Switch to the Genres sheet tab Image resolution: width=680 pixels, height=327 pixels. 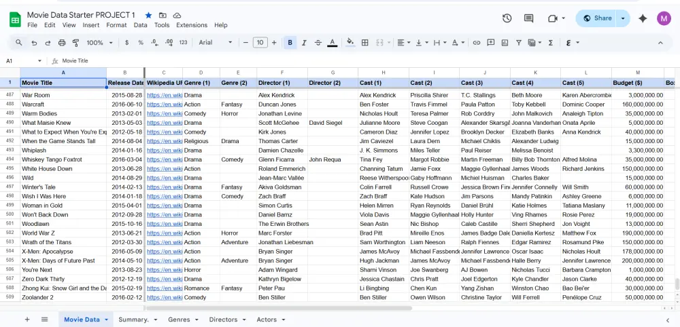184,320
